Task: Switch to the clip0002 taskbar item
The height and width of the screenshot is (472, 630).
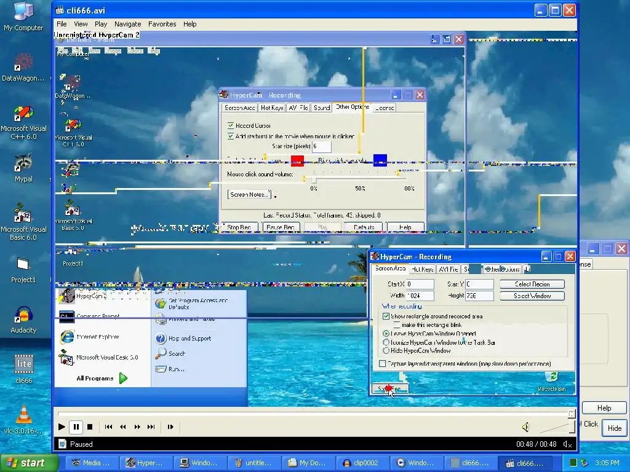Action: [363, 463]
